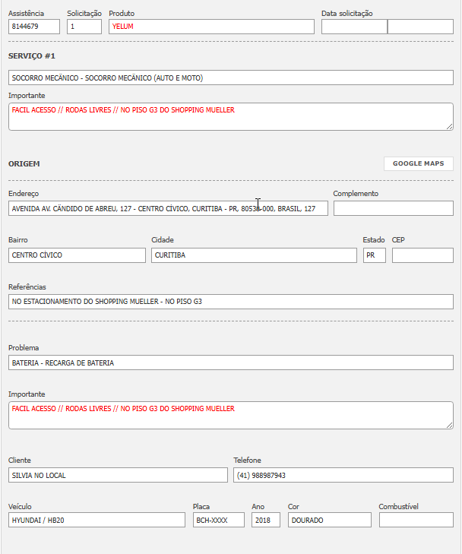This screenshot has width=462, height=554.
Task: Click the Telefone number field
Action: 343,475
